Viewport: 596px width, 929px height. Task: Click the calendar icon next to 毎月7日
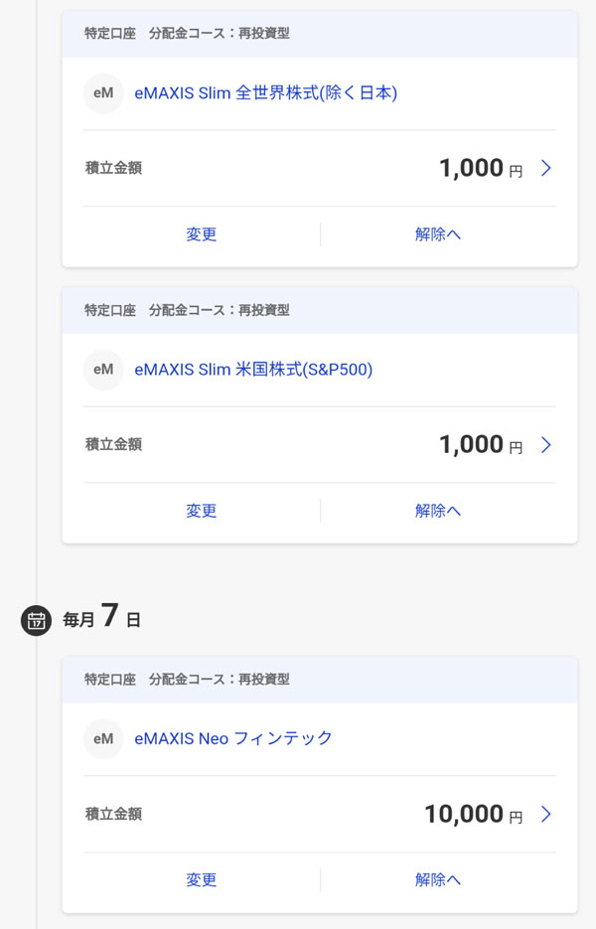pos(36,621)
